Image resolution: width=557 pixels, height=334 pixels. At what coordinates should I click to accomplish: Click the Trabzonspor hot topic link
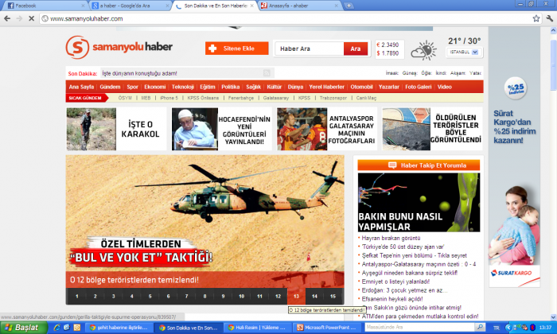point(333,98)
